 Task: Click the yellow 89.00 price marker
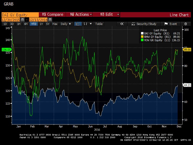pos(187,50)
